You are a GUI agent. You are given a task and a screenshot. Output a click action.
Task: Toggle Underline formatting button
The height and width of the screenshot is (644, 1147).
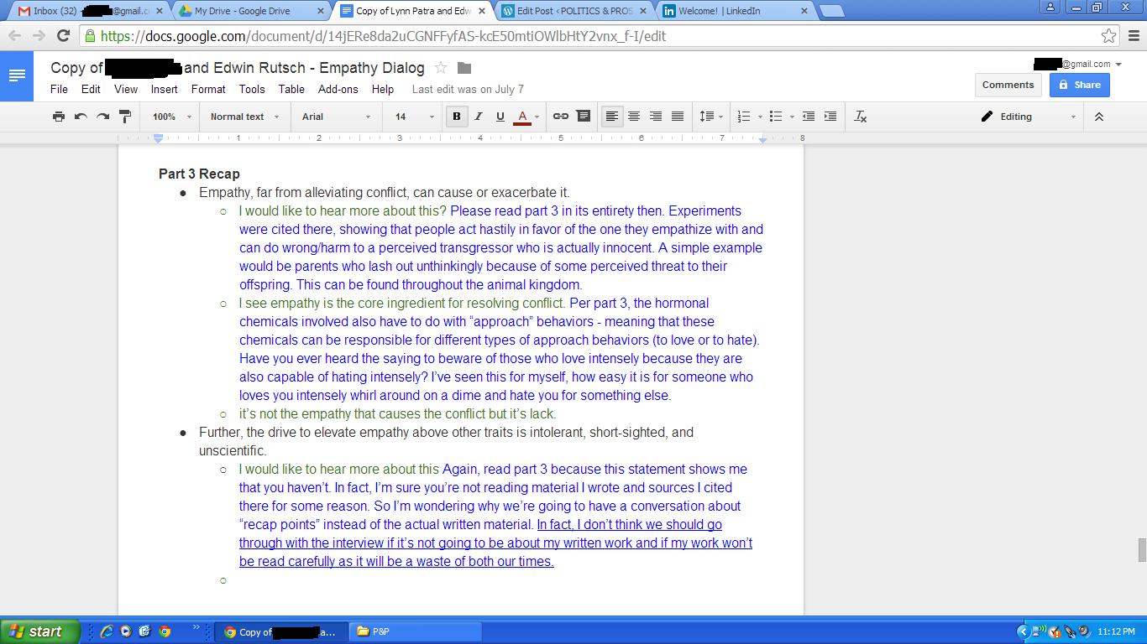(x=500, y=117)
